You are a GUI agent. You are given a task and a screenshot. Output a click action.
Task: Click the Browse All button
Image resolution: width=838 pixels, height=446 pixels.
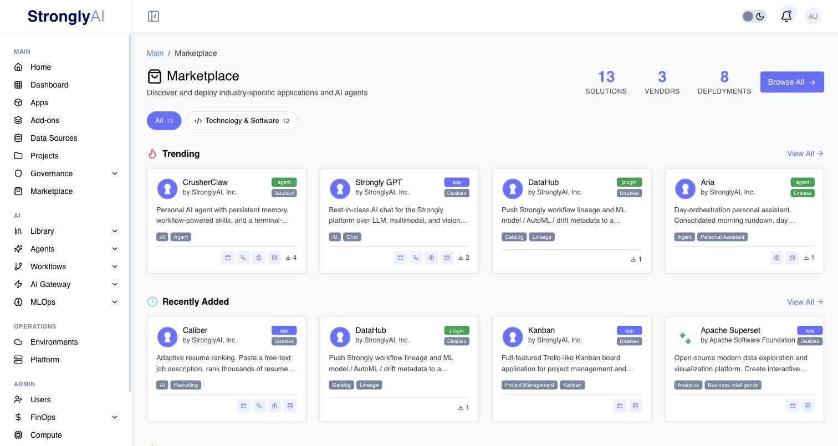click(792, 82)
